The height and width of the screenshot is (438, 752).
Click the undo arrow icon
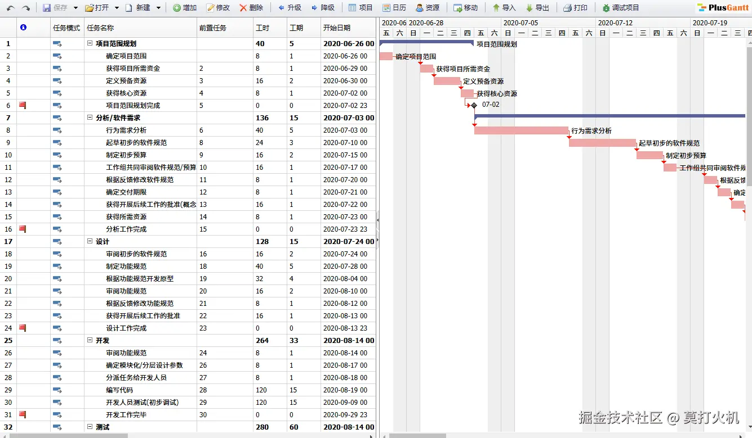[x=11, y=8]
